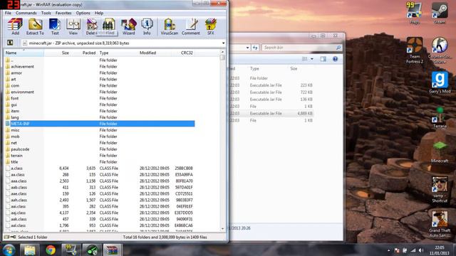
Task: Open Garry's Mod desktop shortcut
Action: [440, 82]
